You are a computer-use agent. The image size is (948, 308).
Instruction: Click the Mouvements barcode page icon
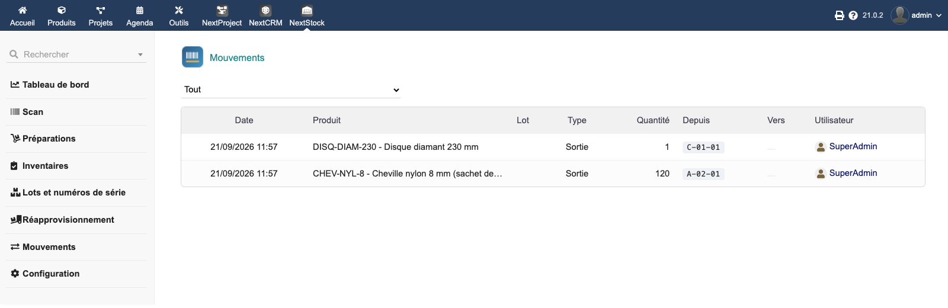(193, 57)
